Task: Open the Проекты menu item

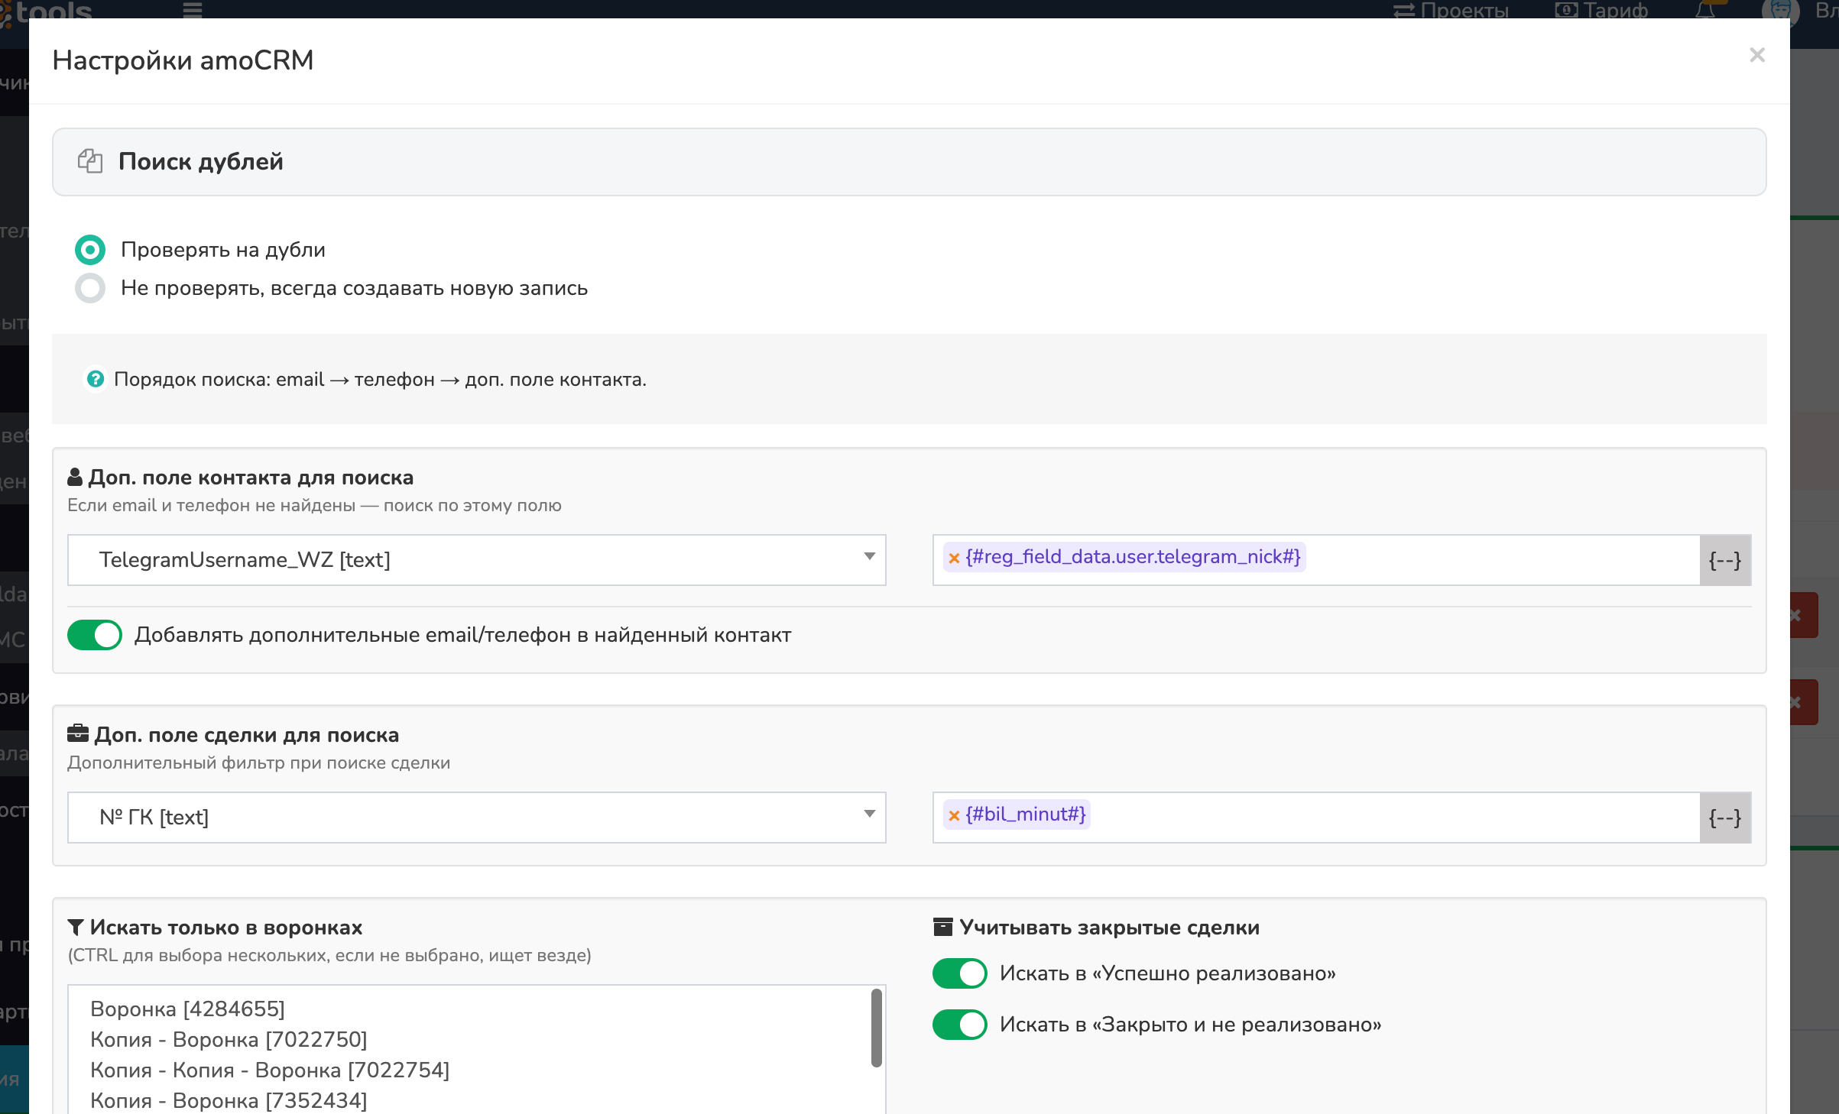Action: pyautogui.click(x=1451, y=10)
